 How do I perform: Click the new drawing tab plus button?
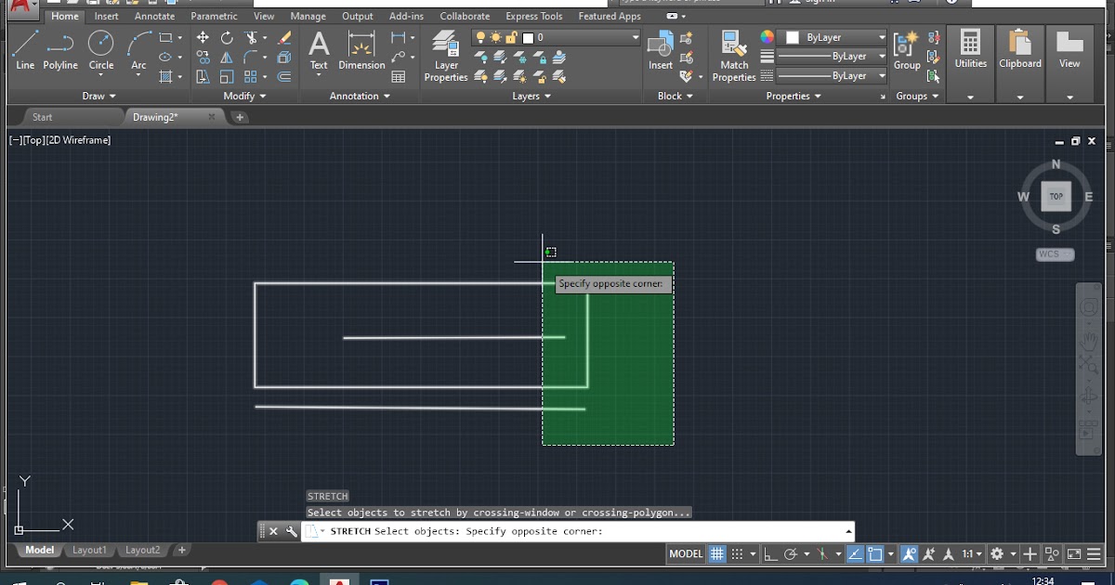pos(240,117)
